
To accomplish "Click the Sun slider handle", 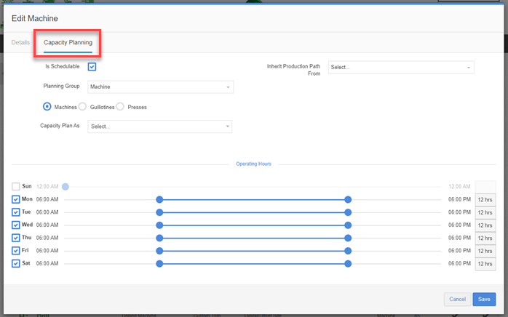I will coord(66,187).
